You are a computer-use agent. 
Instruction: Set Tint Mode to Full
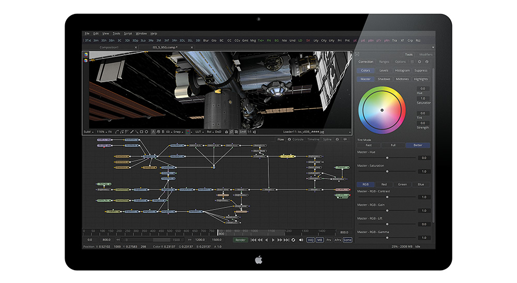pos(393,145)
